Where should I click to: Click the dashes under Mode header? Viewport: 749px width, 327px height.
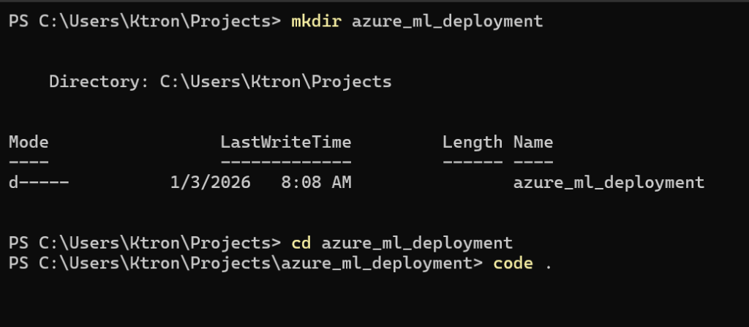pos(29,162)
